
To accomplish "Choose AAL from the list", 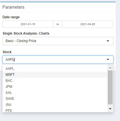I will pyautogui.click(x=55, y=93).
